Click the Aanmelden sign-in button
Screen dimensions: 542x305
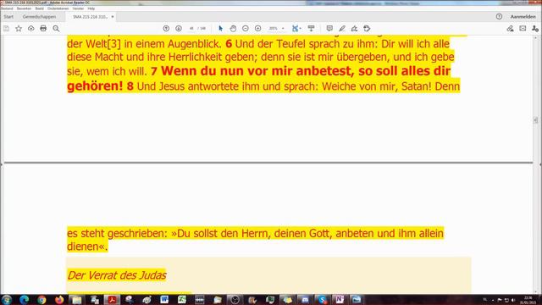(x=523, y=17)
